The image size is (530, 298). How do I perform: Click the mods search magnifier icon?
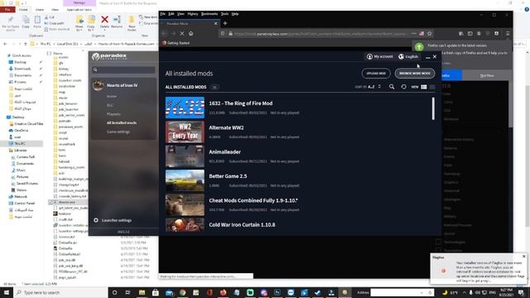click(392, 87)
